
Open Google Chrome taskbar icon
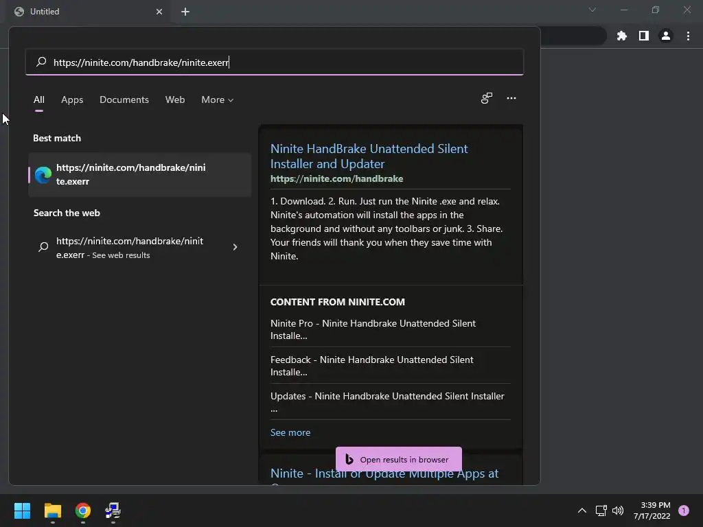pyautogui.click(x=83, y=511)
